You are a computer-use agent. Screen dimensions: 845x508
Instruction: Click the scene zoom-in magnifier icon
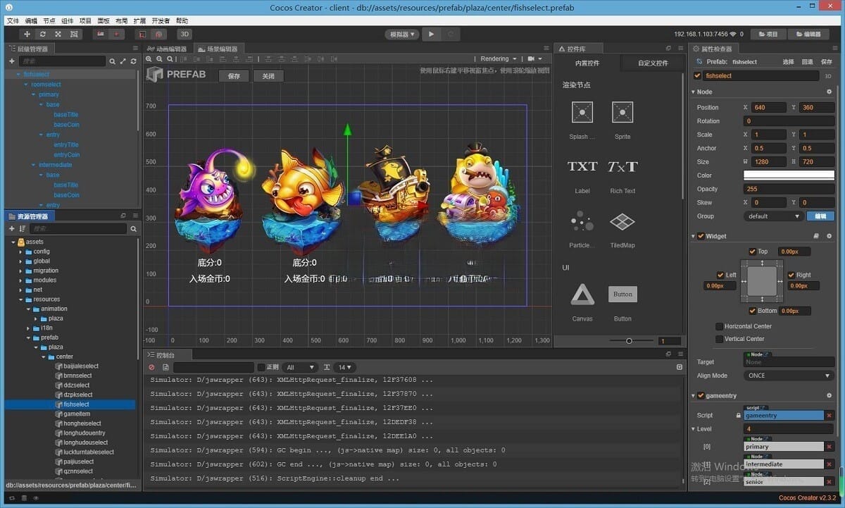click(x=150, y=59)
